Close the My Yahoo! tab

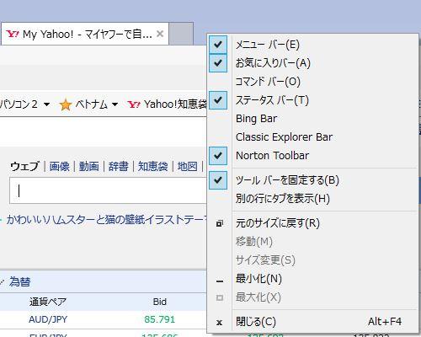click(x=160, y=34)
